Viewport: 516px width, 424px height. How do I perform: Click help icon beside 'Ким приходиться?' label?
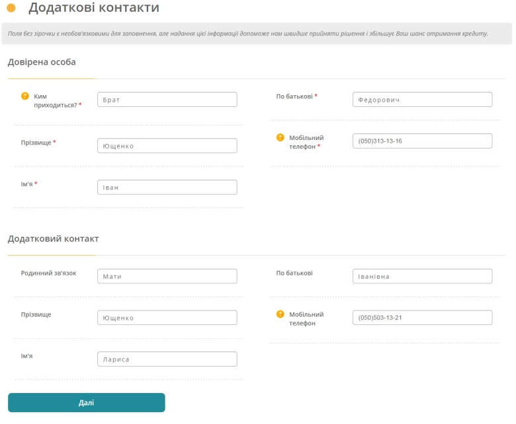(x=25, y=96)
